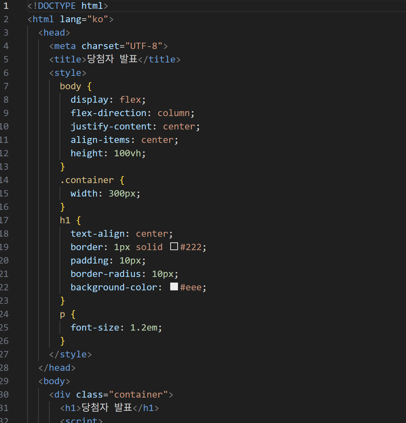Click line number 5 in the gutter
This screenshot has width=406, height=423.
[6, 59]
